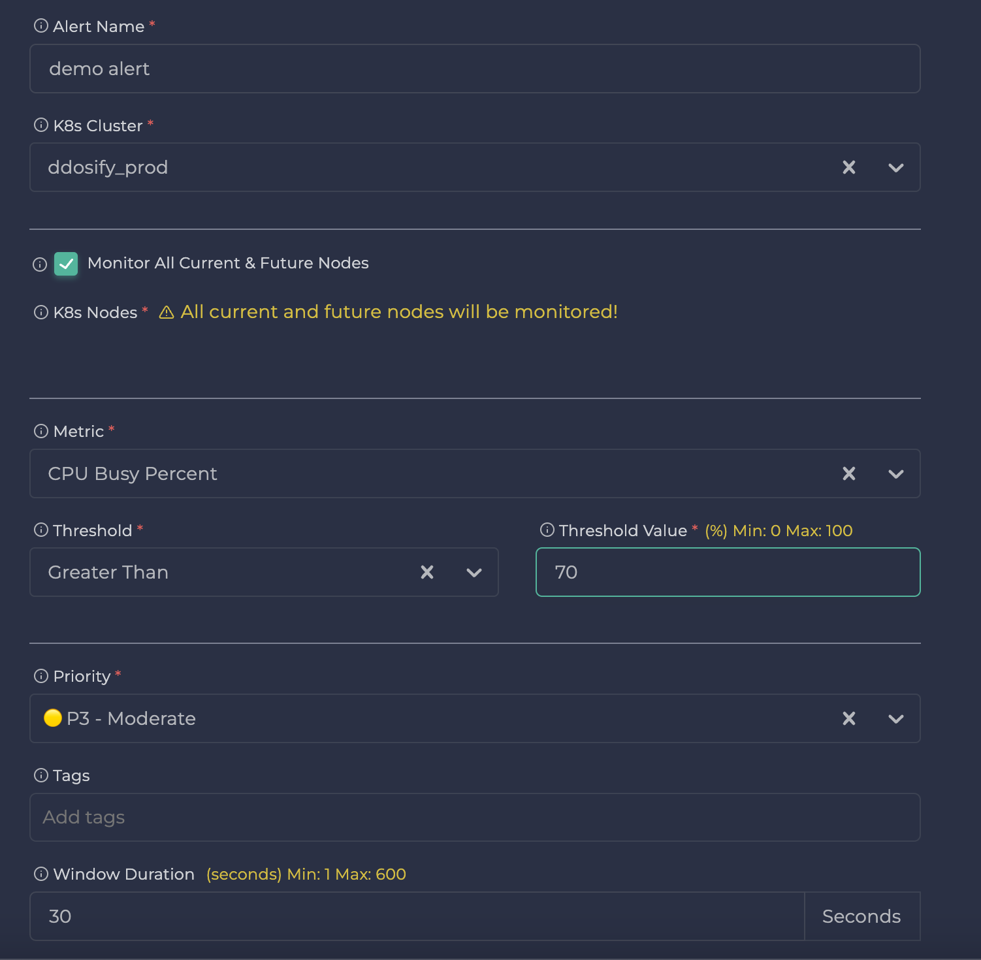Clear the CPU Busy Percent metric
This screenshot has width=981, height=960.
pos(848,473)
